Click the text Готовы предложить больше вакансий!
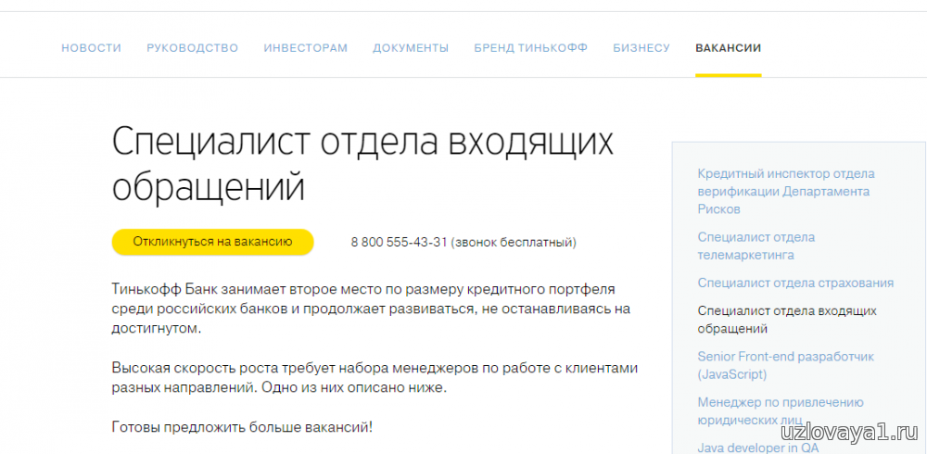Screen dimensions: 927x454 tap(242, 426)
